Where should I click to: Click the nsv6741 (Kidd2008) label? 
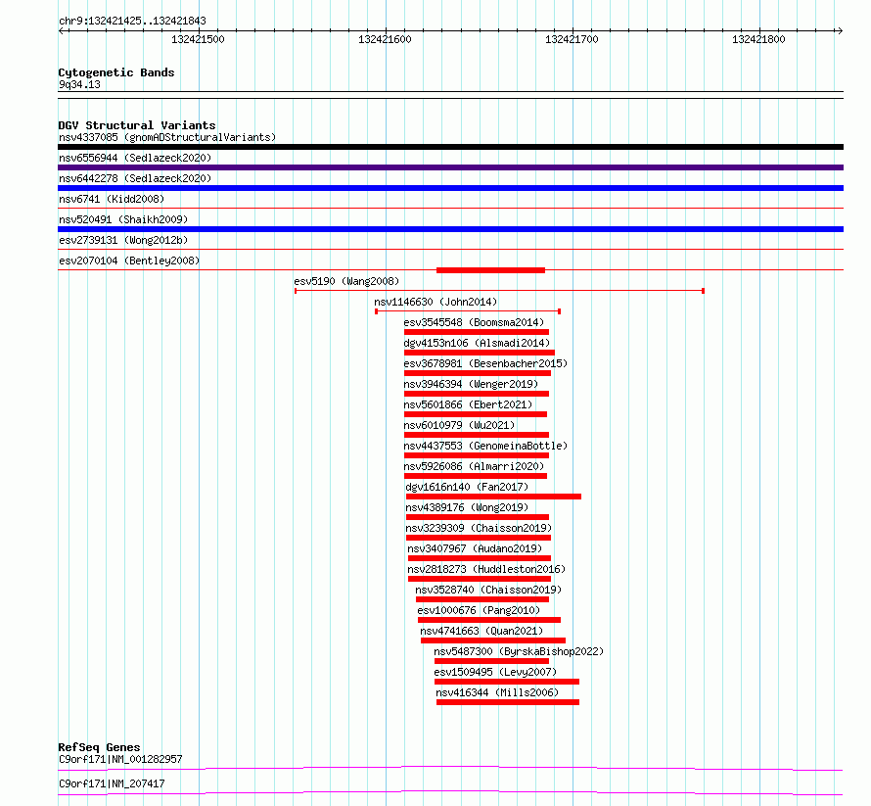point(112,199)
